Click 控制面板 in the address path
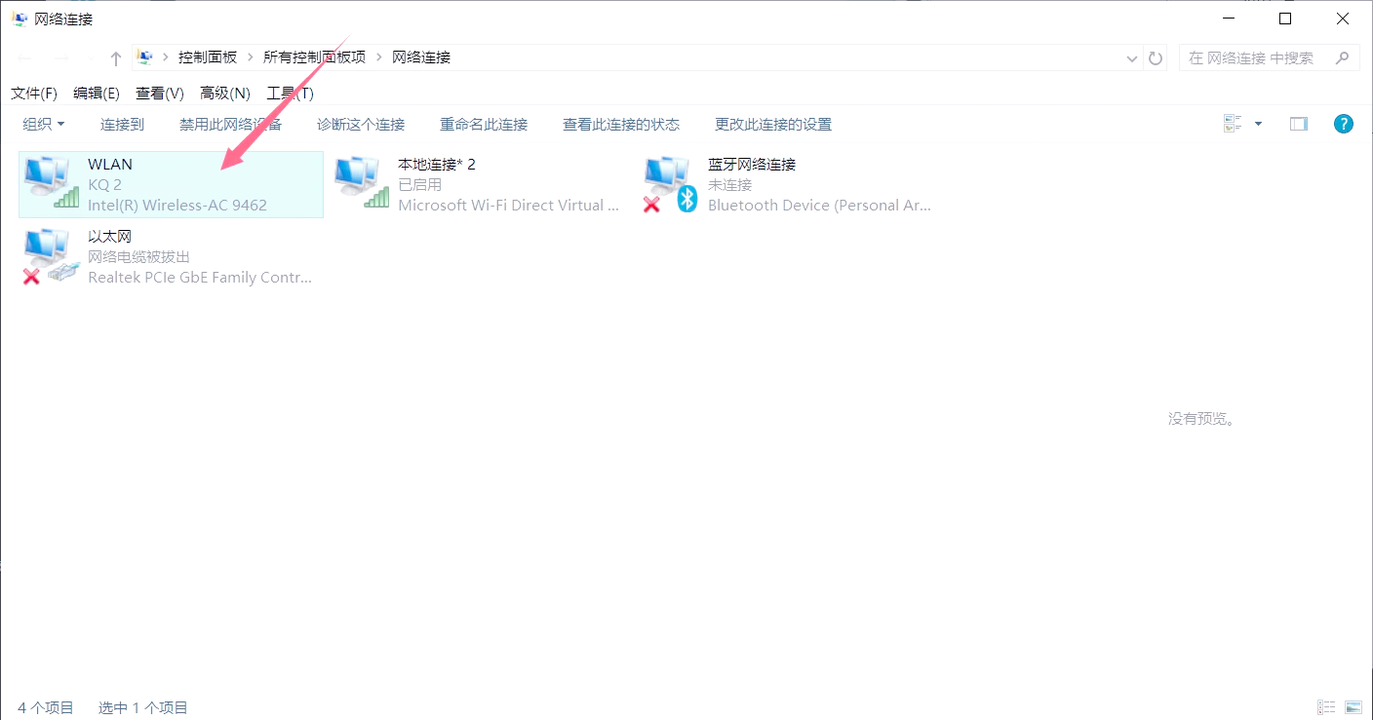 click(x=208, y=57)
